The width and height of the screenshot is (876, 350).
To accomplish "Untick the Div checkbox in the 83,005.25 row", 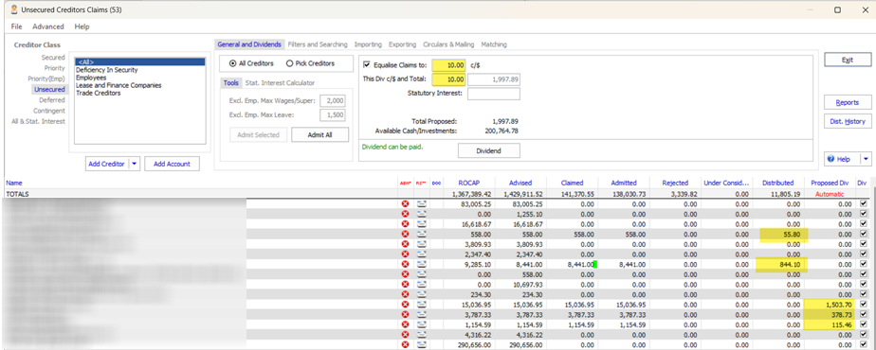I will [x=864, y=204].
